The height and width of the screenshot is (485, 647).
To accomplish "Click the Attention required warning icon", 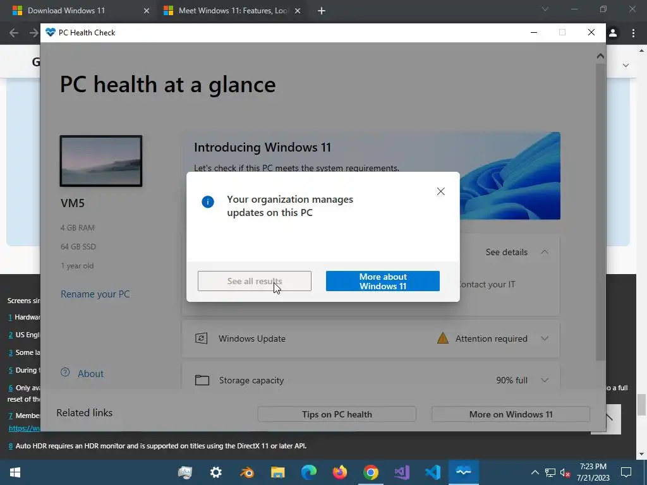I will pos(443,338).
